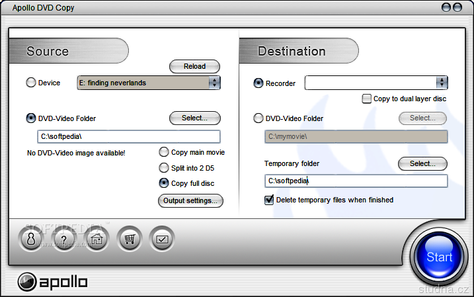The image size is (474, 297).
Task: Enable Copy to dual layer disc
Action: coord(367,99)
